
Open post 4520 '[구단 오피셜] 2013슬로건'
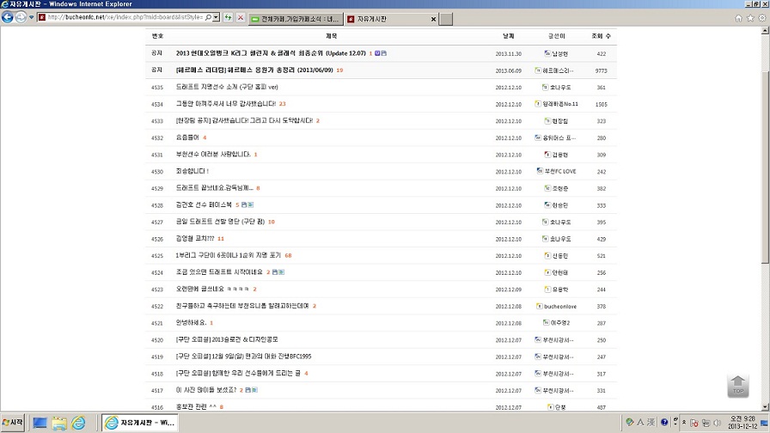pyautogui.click(x=227, y=339)
